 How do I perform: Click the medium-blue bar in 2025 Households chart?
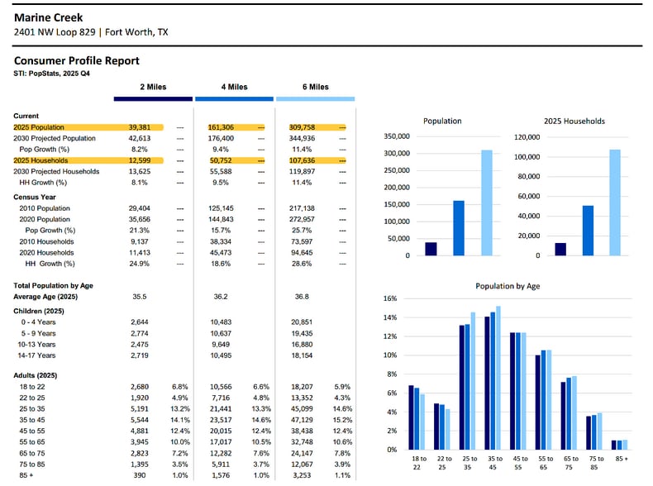(588, 231)
